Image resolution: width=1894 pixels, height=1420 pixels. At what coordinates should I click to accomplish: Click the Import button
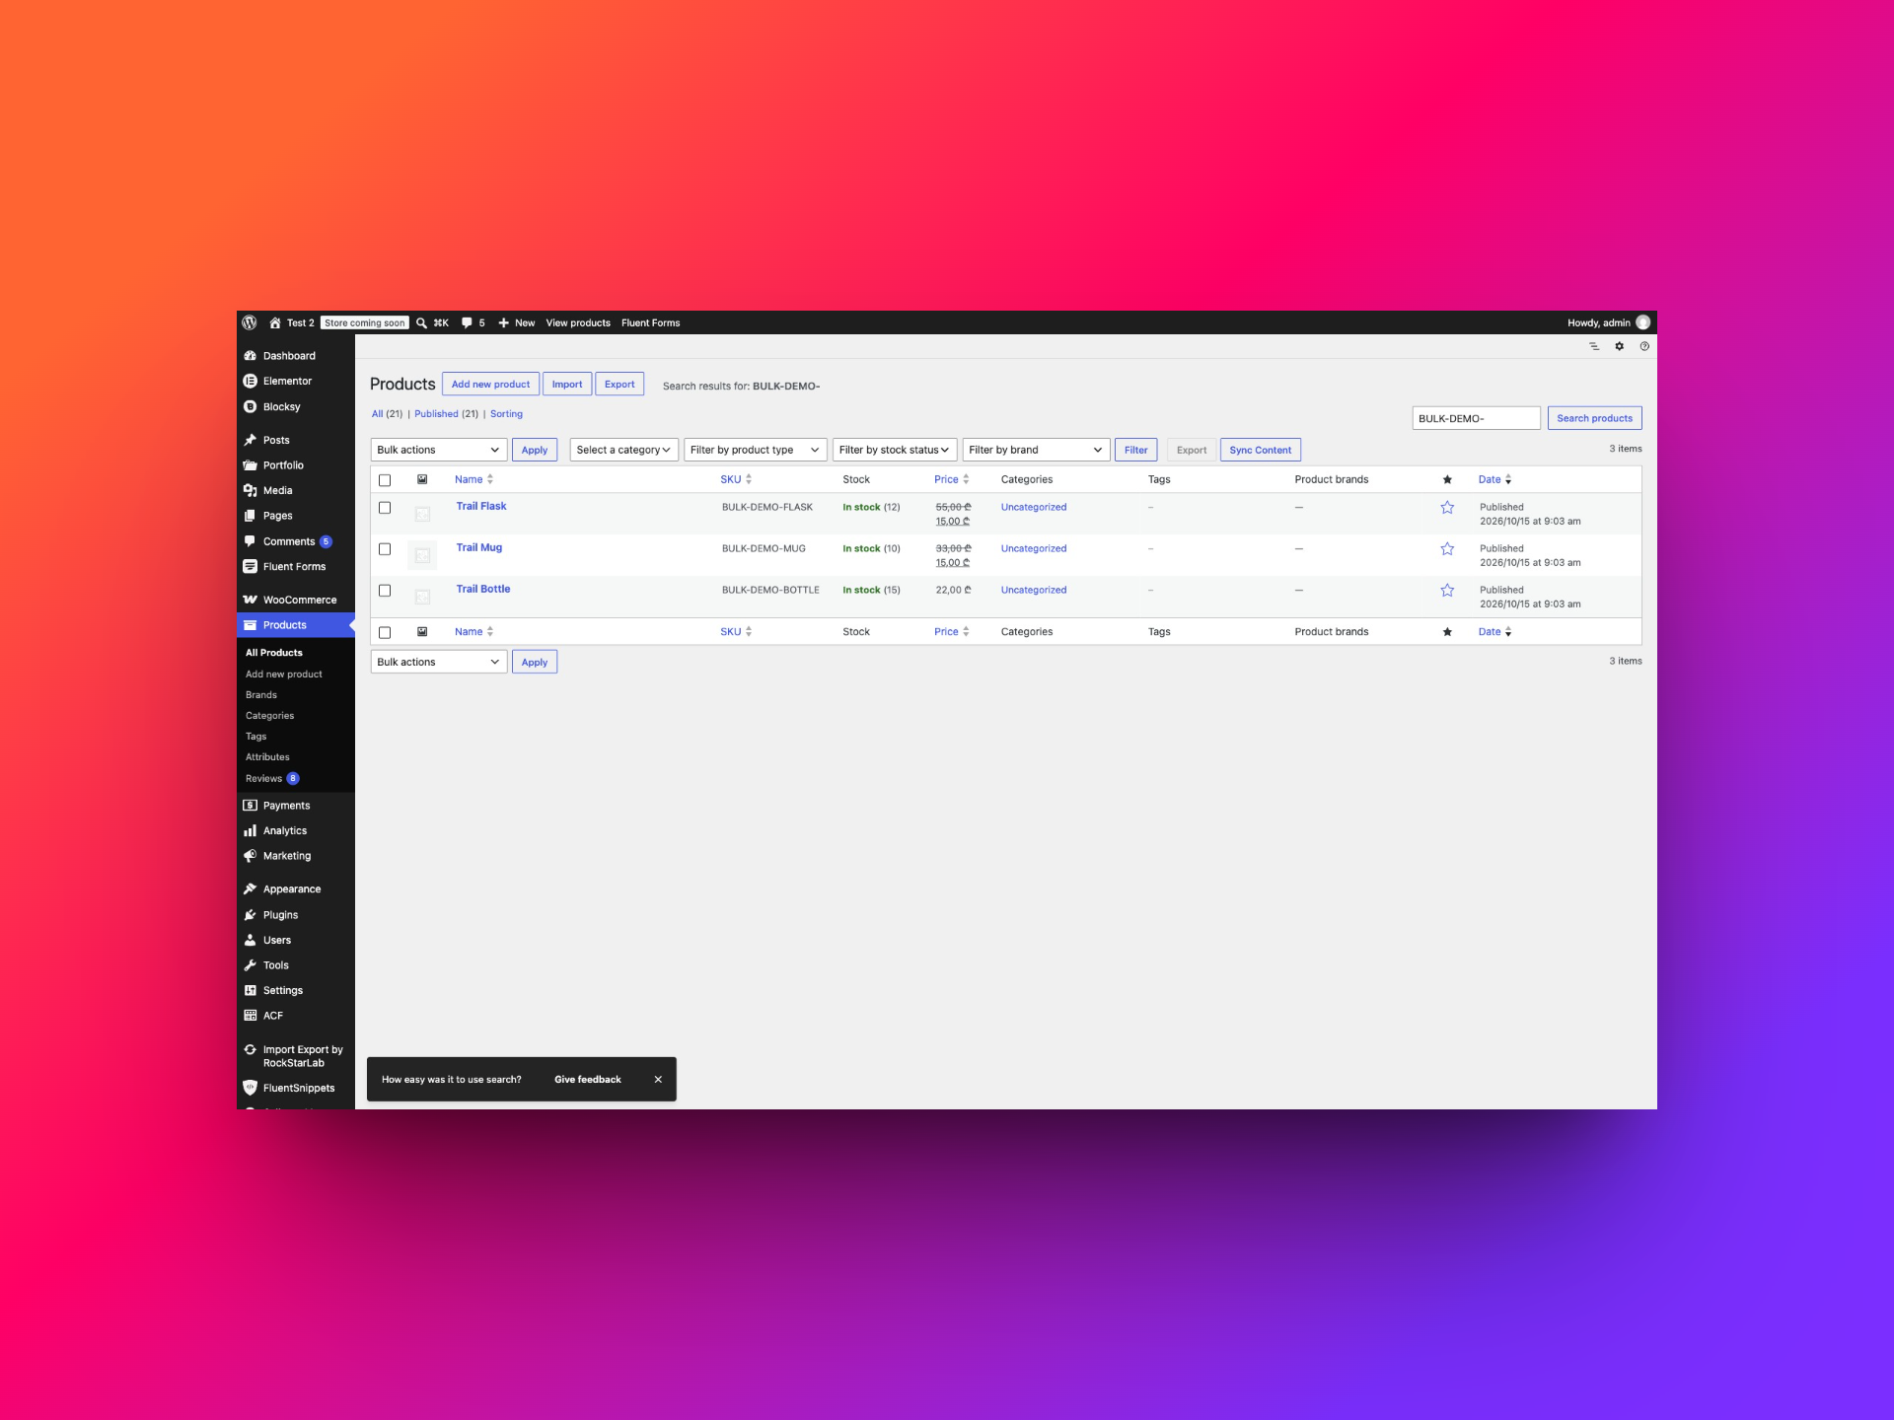pyautogui.click(x=567, y=385)
